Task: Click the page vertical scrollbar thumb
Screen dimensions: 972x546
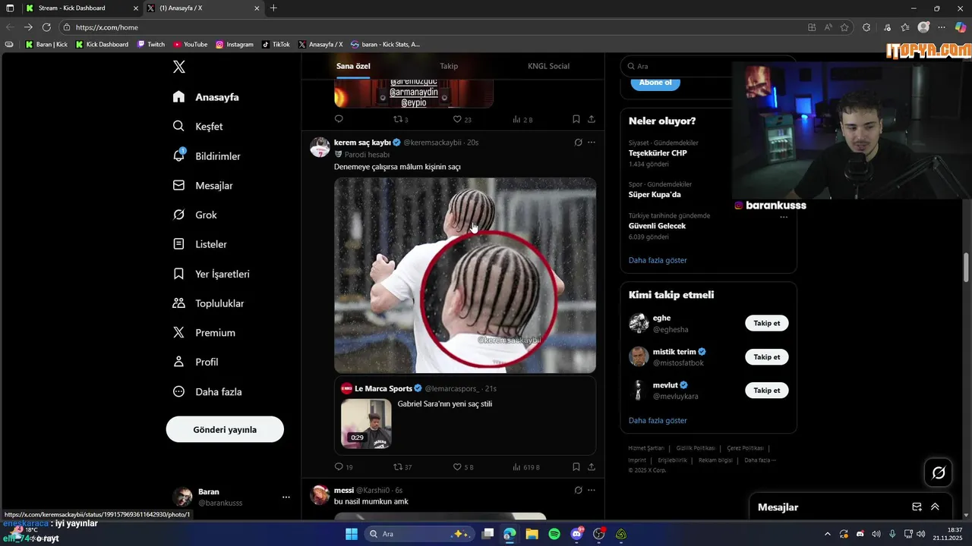Action: [x=967, y=267]
